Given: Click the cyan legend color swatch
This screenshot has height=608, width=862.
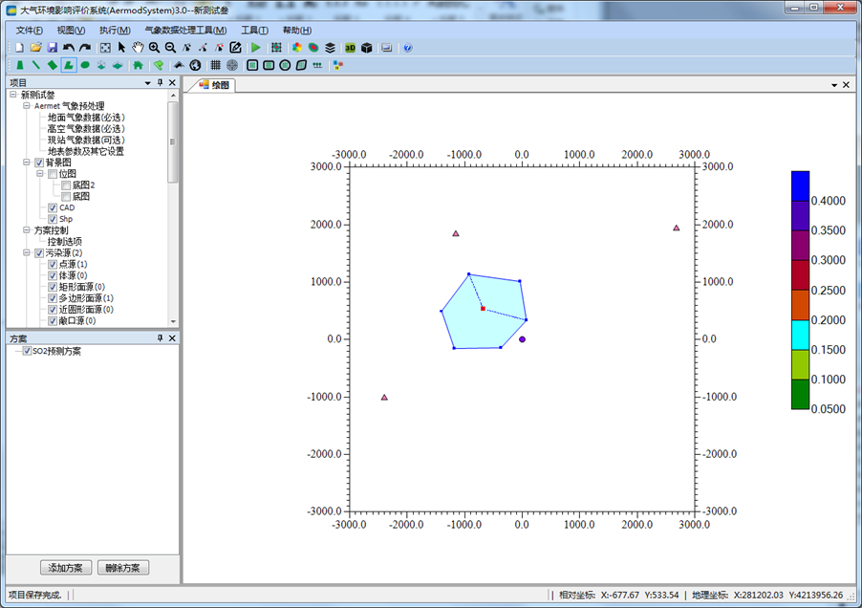Looking at the screenshot, I should pos(800,335).
